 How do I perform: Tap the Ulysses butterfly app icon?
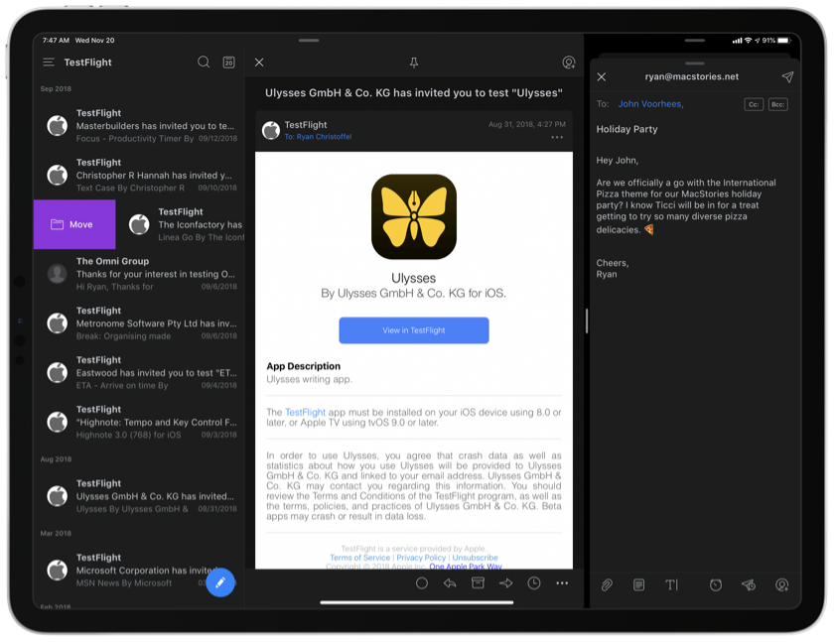pyautogui.click(x=414, y=217)
